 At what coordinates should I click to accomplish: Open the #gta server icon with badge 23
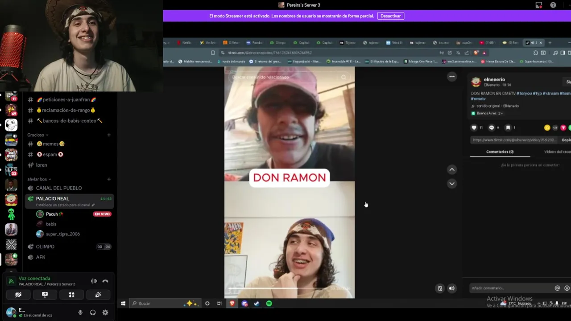click(11, 170)
